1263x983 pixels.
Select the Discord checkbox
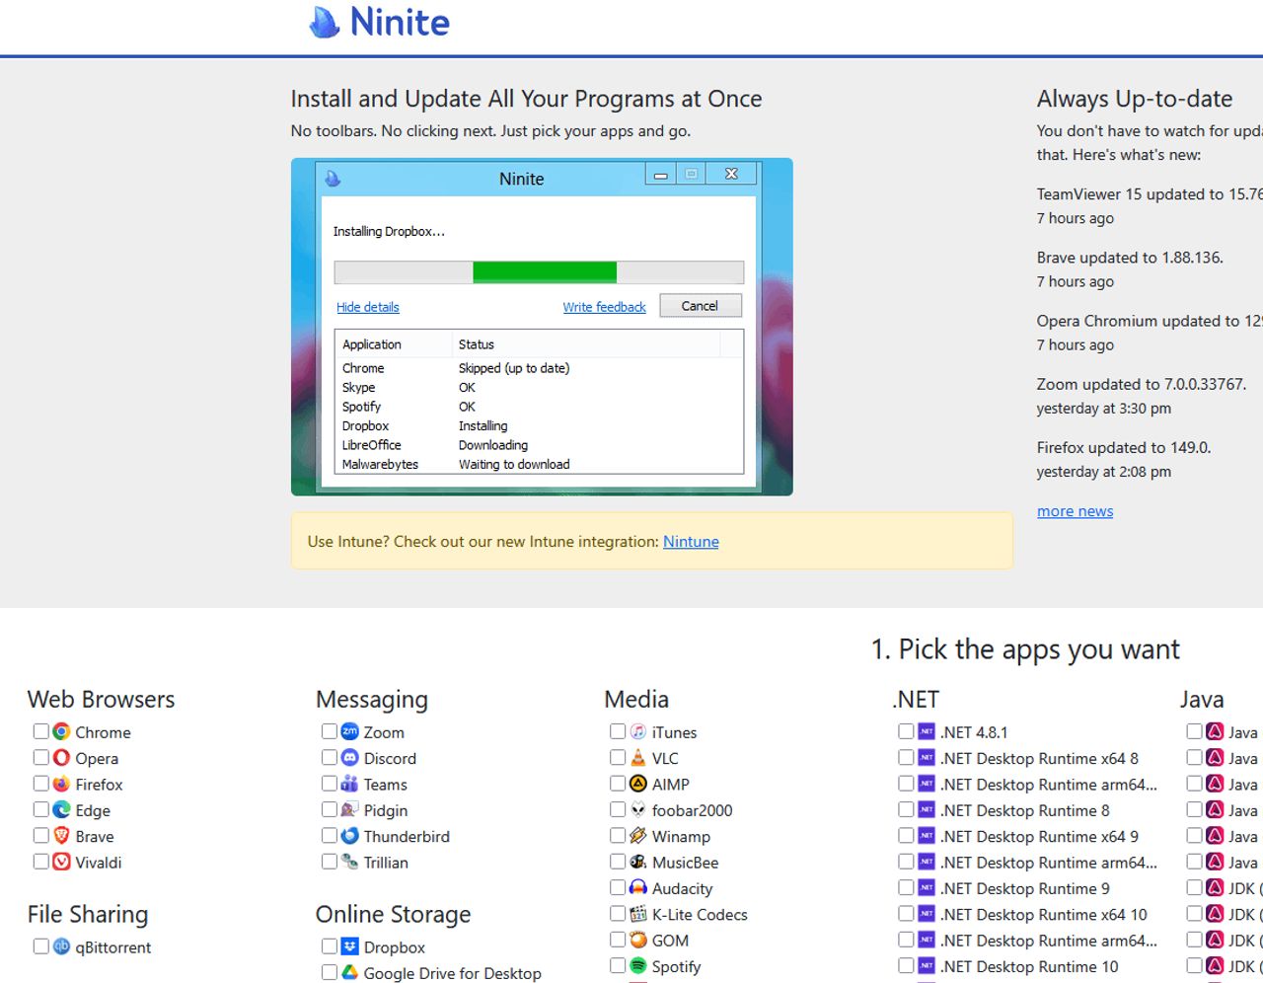point(329,757)
